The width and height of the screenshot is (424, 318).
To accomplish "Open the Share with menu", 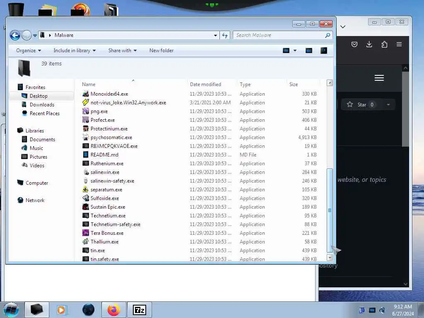I will click(122, 51).
